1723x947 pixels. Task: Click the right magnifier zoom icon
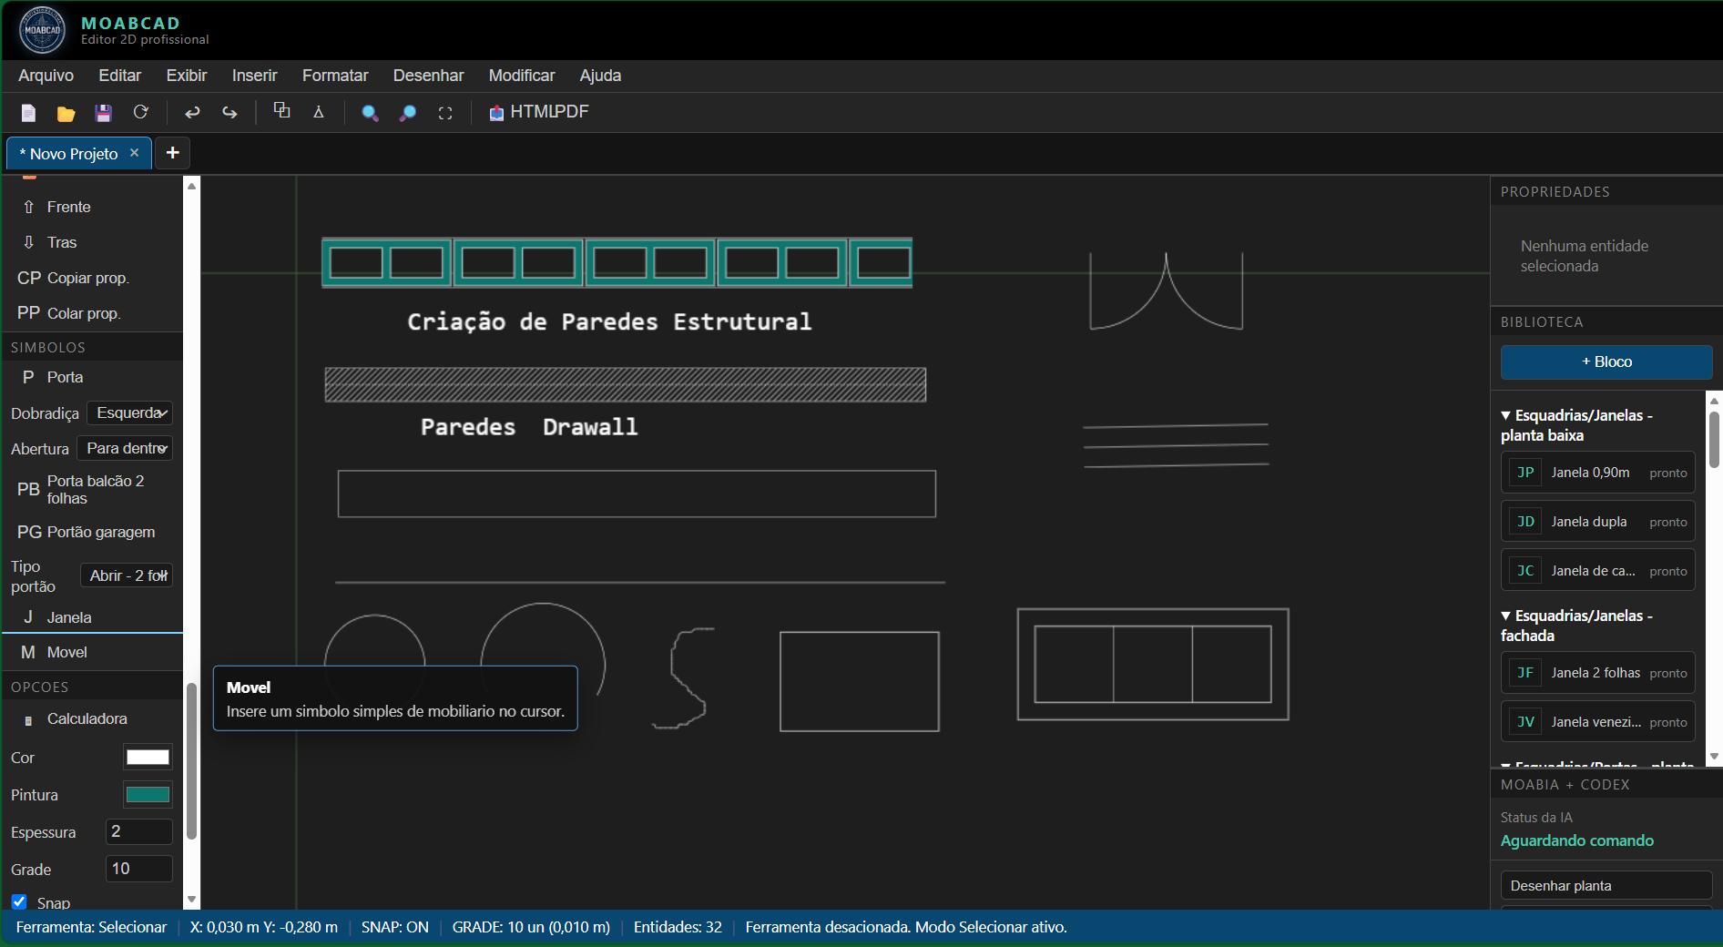[x=408, y=113]
